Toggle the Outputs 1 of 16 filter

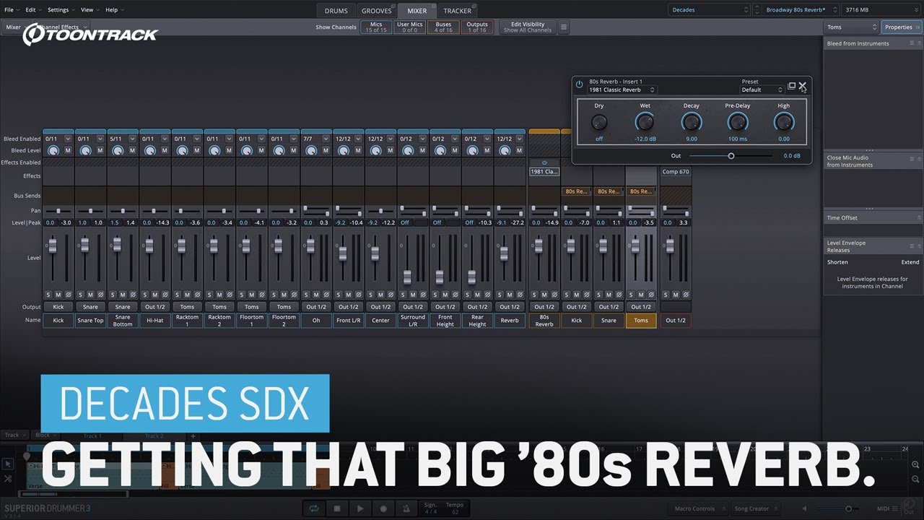pyautogui.click(x=477, y=27)
